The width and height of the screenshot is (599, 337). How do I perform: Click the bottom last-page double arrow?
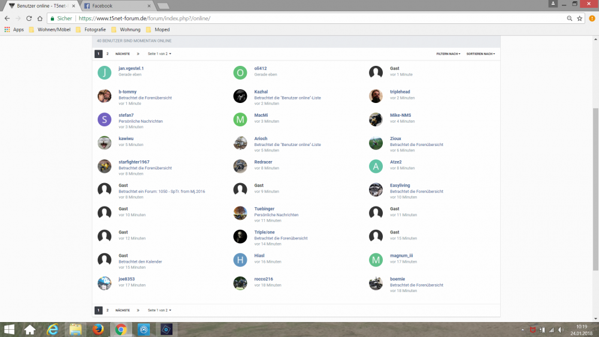[x=138, y=310]
